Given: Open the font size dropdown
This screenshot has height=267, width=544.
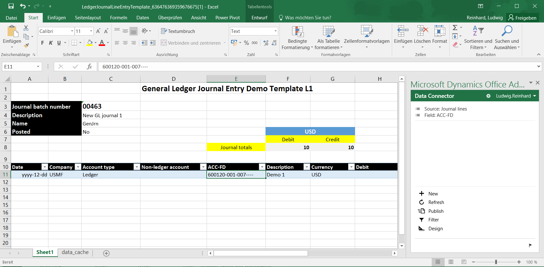Looking at the screenshot, I should pyautogui.click(x=91, y=31).
